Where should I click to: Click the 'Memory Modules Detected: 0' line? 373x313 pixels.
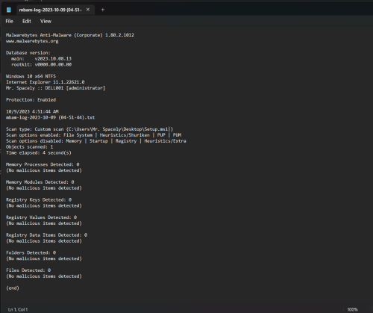[x=40, y=182]
